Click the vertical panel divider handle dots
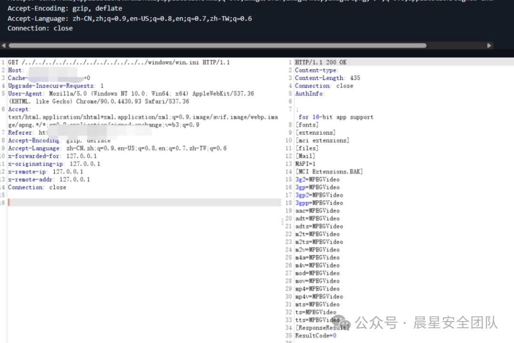Screen dimensions: 514x343 point(282,222)
